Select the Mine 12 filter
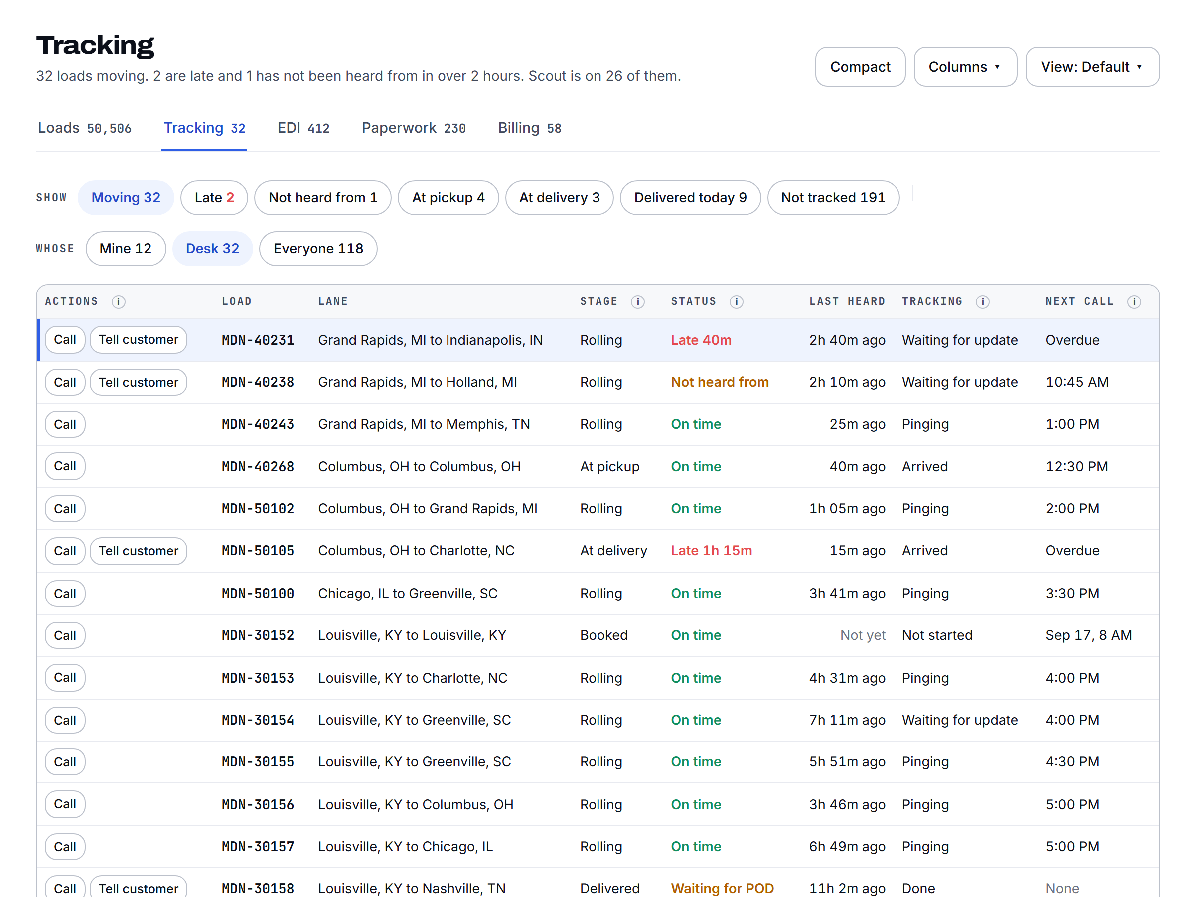The image size is (1196, 897). click(x=126, y=248)
